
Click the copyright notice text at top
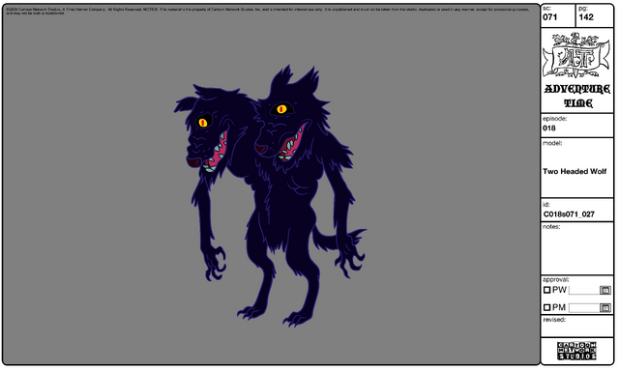tap(268, 11)
